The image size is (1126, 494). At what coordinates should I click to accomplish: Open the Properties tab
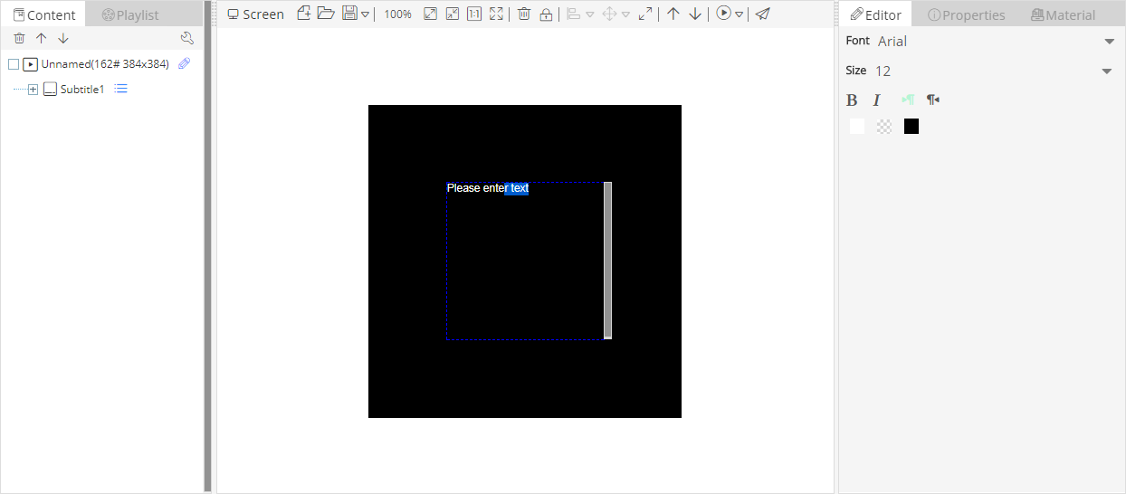click(967, 14)
